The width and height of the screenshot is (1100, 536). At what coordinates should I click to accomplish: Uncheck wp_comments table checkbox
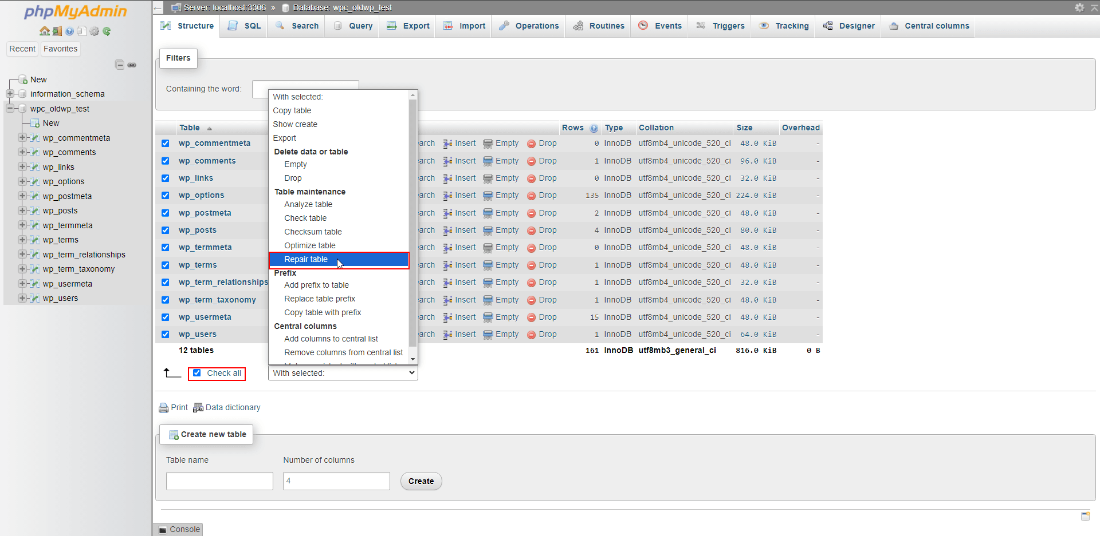(x=166, y=161)
